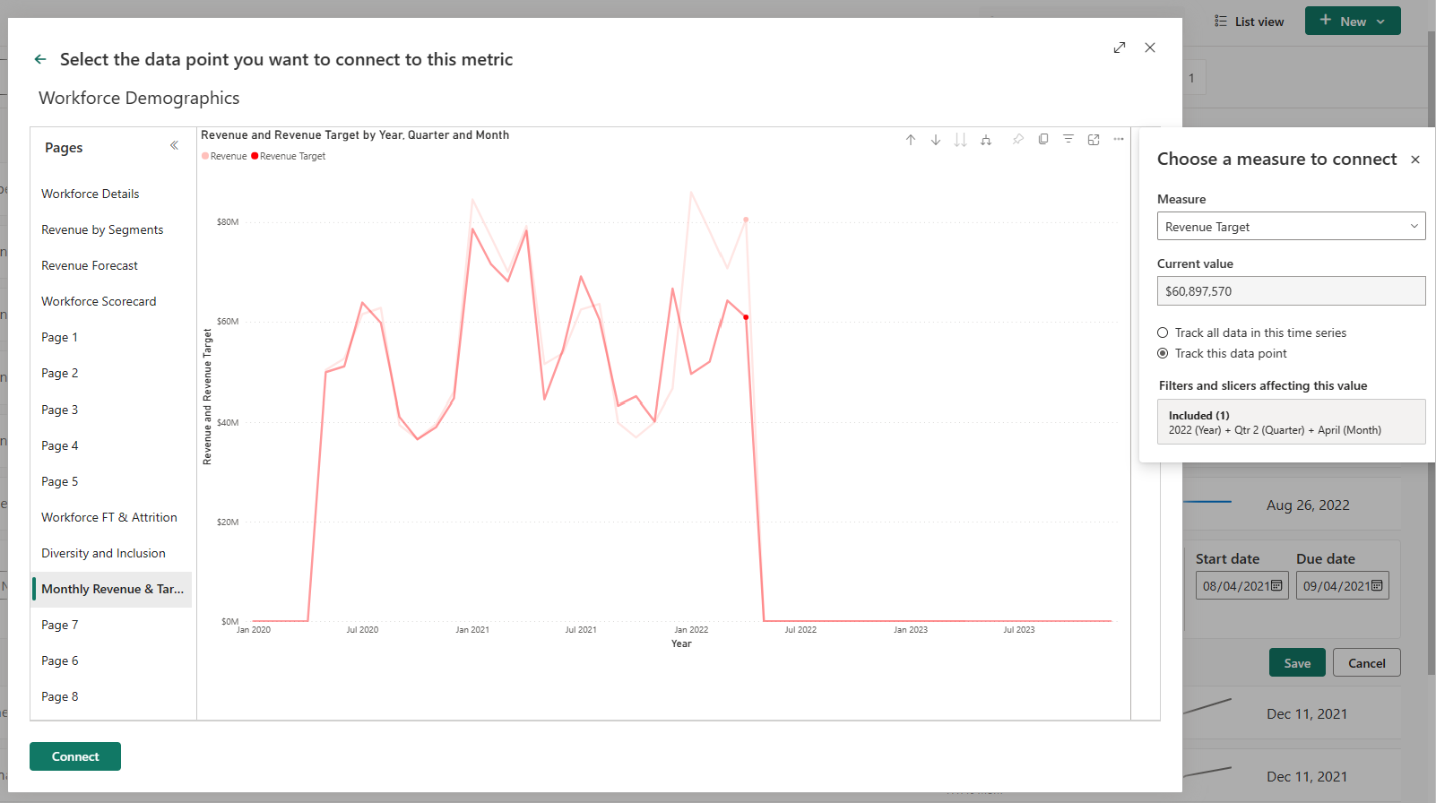The width and height of the screenshot is (1436, 803).
Task: Switch to the Revenue Forecast page
Action: coord(90,265)
